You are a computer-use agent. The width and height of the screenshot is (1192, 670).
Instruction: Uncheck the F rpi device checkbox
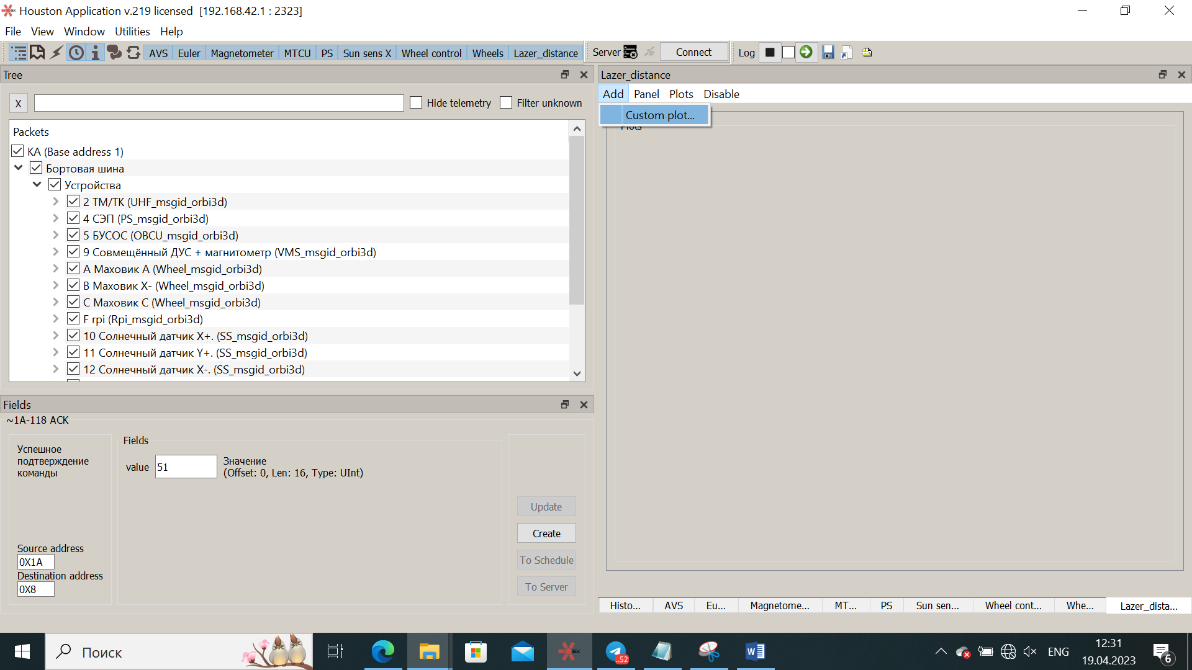73,319
